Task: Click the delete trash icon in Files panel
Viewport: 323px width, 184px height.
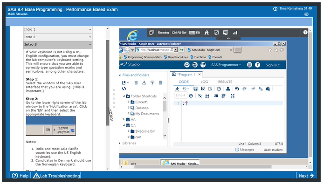Action: pos(136,83)
